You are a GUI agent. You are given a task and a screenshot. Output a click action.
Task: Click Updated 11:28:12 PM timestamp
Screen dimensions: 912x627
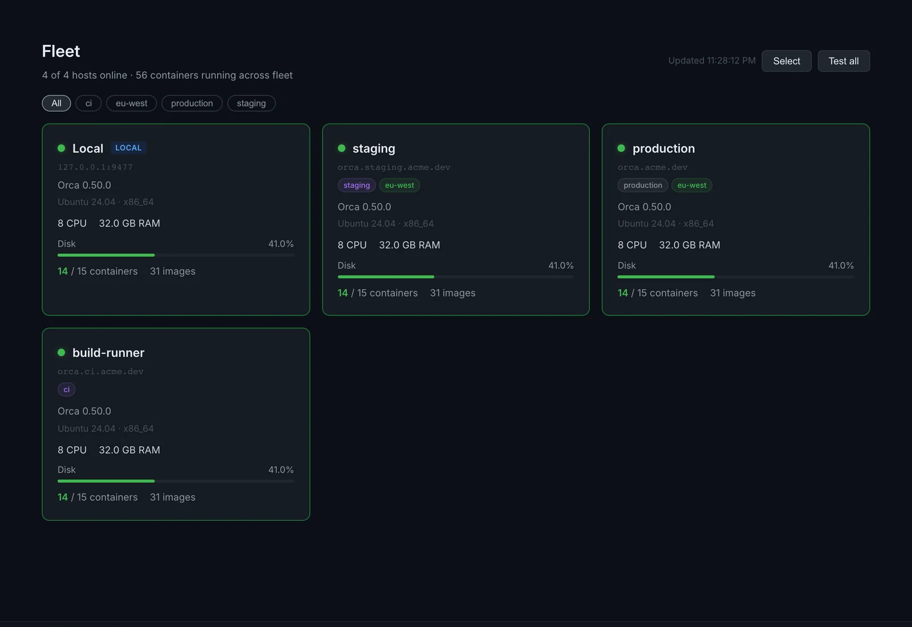[712, 60]
